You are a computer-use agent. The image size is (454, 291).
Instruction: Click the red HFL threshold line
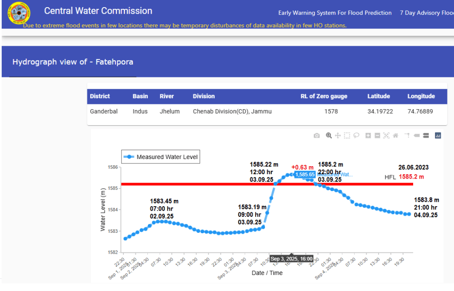(200, 184)
